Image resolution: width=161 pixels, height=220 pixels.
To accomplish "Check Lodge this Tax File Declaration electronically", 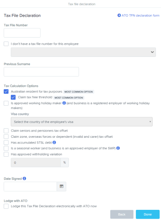I will click(6, 206).
